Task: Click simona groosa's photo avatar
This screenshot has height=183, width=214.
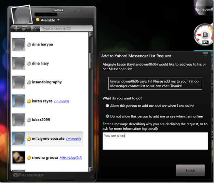Action: (x=19, y=157)
